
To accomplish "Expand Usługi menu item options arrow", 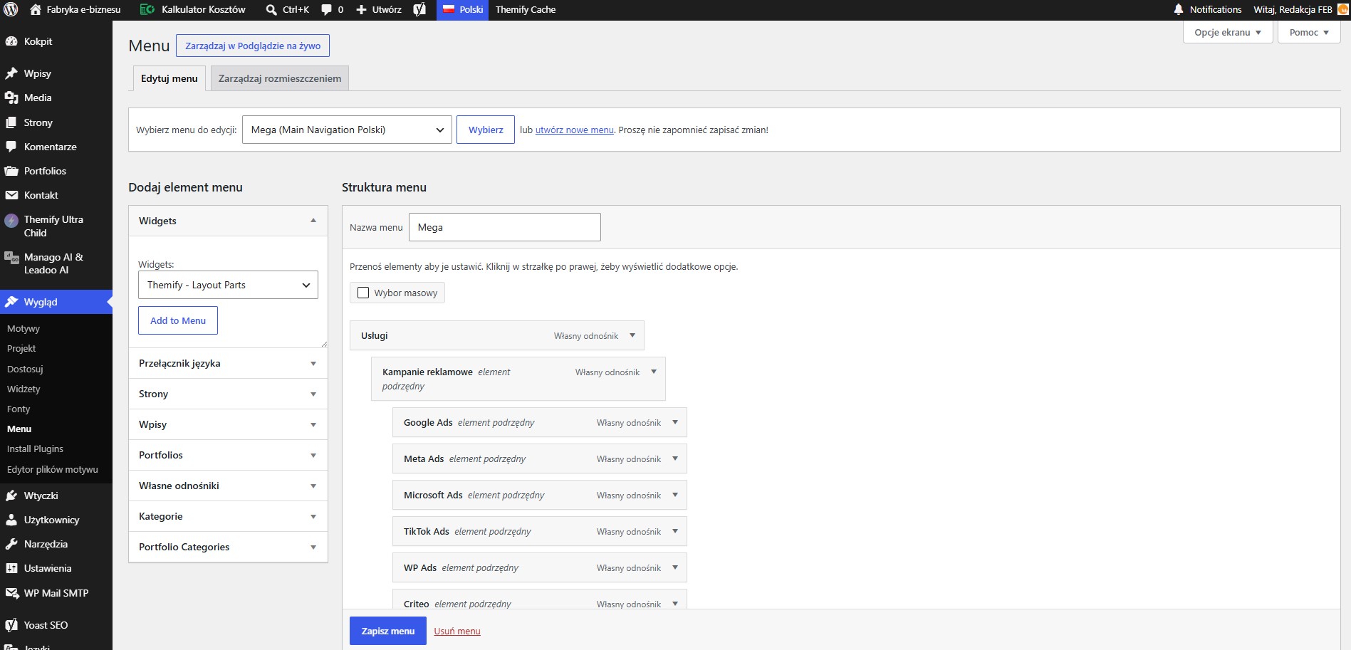I will click(x=632, y=335).
